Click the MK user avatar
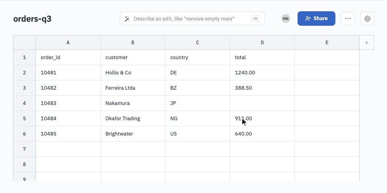 pyautogui.click(x=286, y=18)
